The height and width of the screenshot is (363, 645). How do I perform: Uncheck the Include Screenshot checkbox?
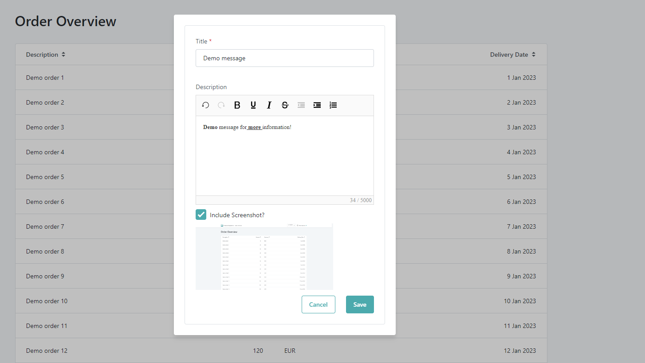pyautogui.click(x=201, y=215)
